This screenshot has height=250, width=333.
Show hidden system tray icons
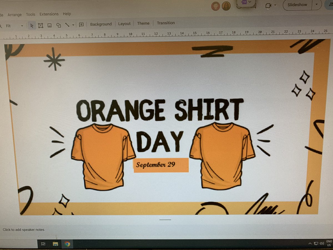pos(310,244)
